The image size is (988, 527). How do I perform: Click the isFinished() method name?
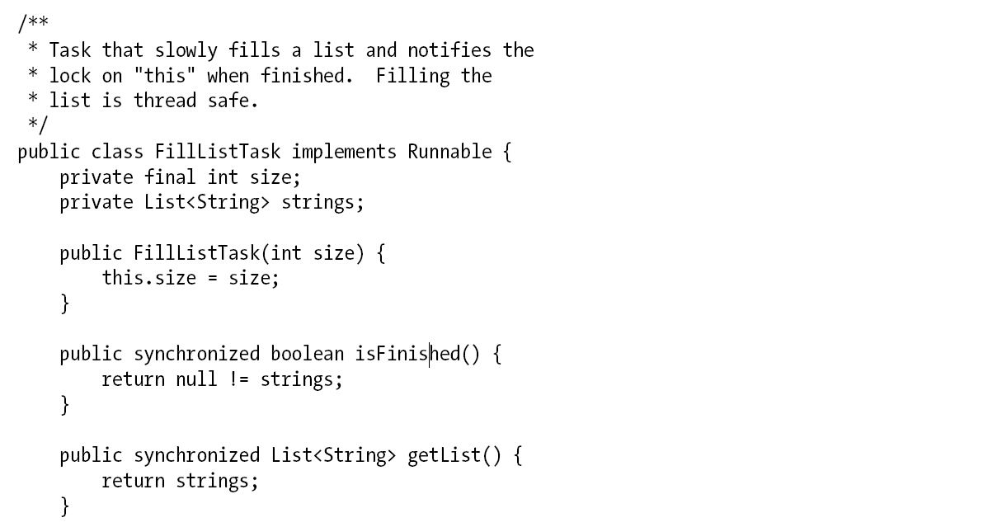417,354
